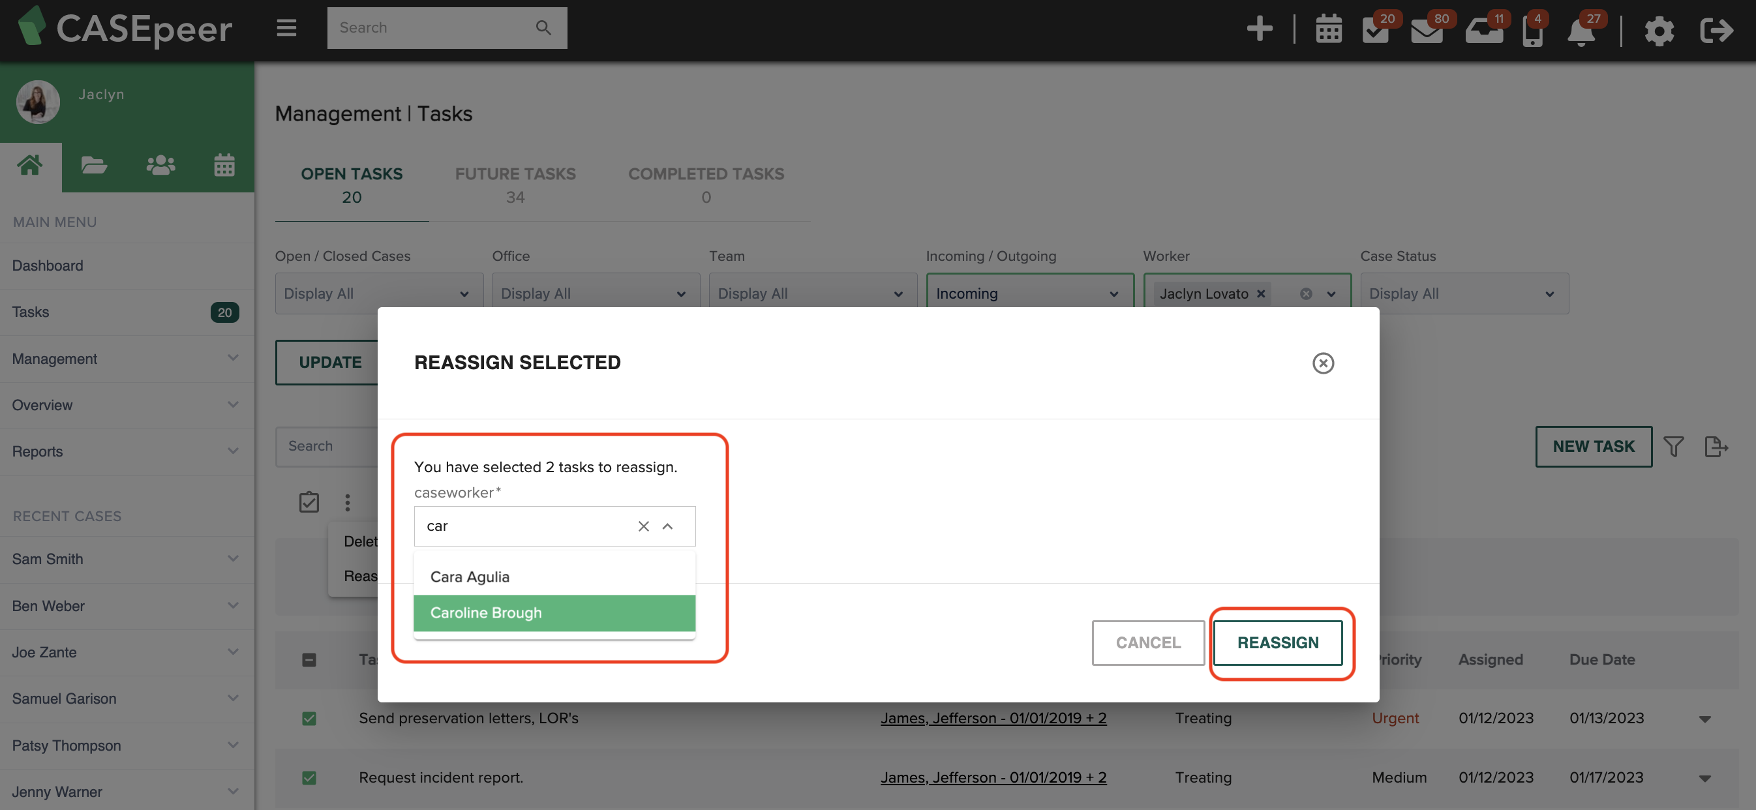This screenshot has width=1756, height=810.
Task: Click the plus add-new icon
Action: point(1259,29)
